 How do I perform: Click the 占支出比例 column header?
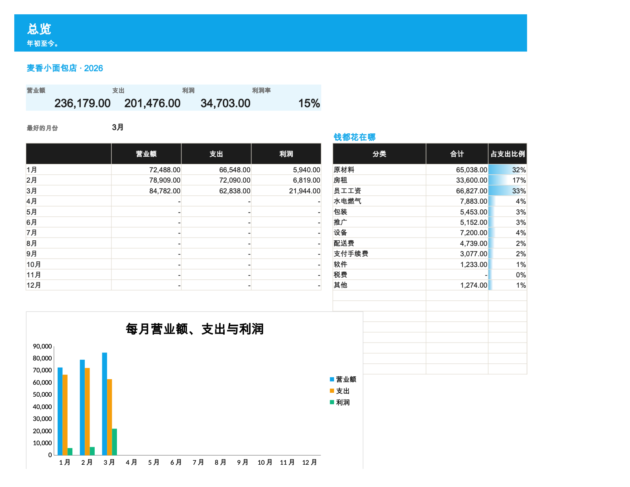click(507, 154)
